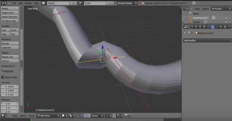Open World properties tab icon
Viewport: 232px width, 121px height.
tap(200, 27)
